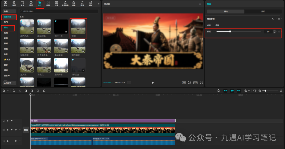285x149 pixels.
Task: Redo the last edit
Action: click(x=20, y=91)
